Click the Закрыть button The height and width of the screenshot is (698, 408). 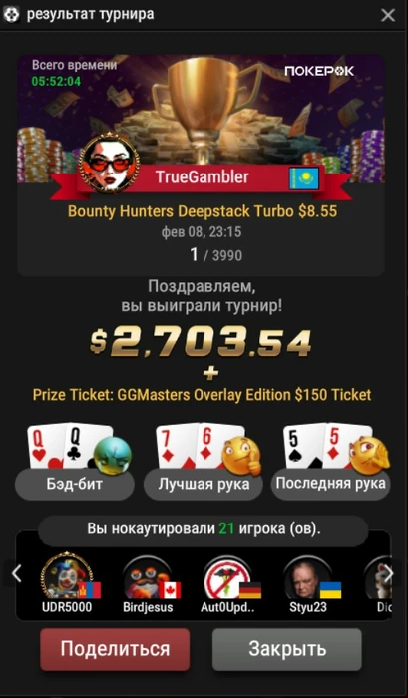[x=287, y=649]
